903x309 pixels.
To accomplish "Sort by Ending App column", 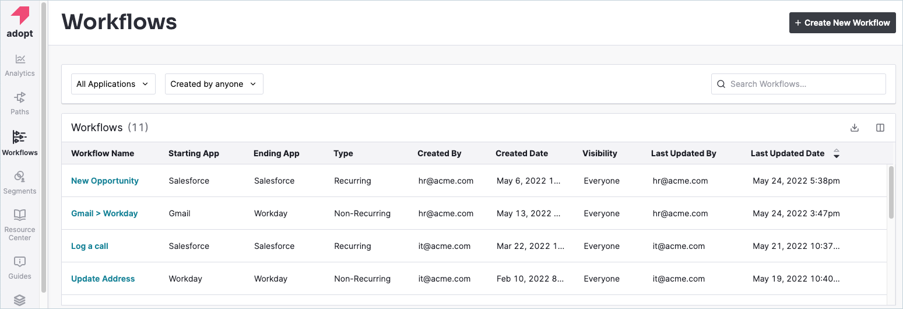I will (276, 153).
